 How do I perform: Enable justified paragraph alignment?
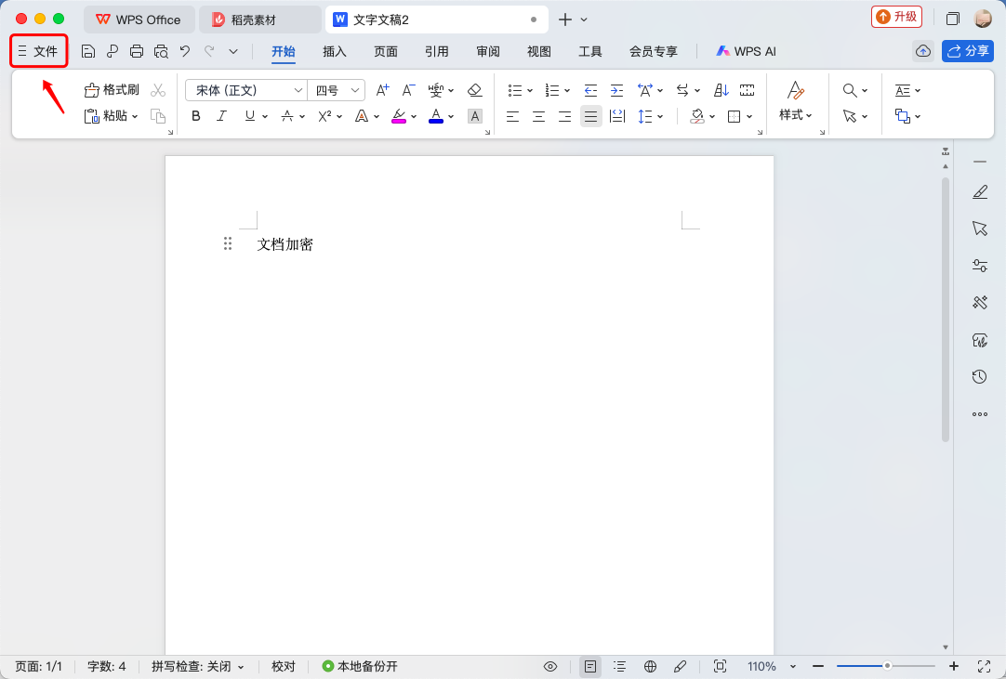pyautogui.click(x=590, y=116)
